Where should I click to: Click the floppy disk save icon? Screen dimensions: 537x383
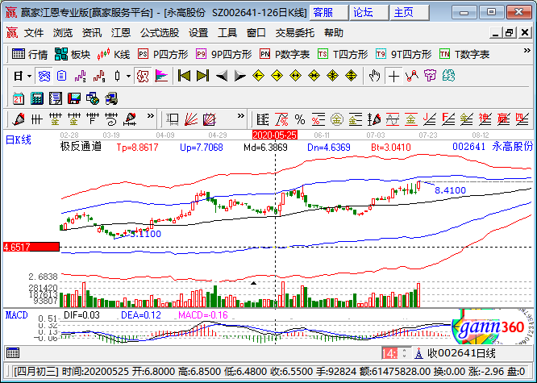74,98
